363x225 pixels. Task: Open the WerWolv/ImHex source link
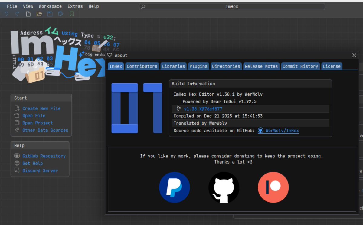282,131
